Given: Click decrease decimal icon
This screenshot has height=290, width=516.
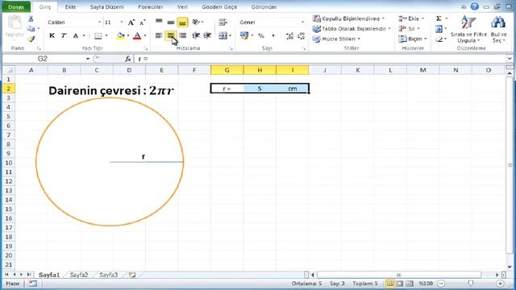Looking at the screenshot, I should tap(301, 35).
